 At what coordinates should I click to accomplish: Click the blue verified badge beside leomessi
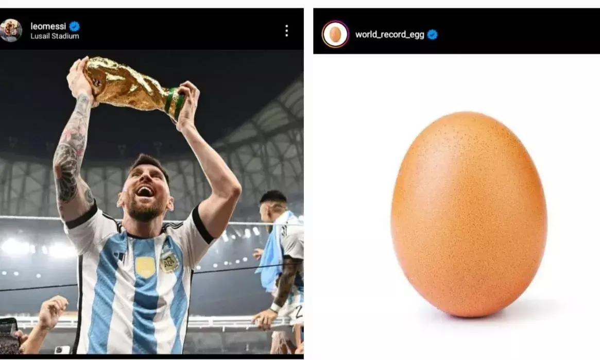[x=74, y=26]
